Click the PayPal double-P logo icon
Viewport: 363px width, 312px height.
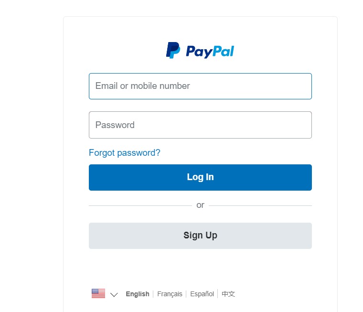(173, 50)
